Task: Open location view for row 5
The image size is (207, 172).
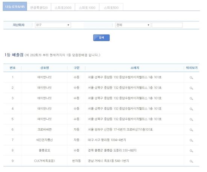Action: 191,119
